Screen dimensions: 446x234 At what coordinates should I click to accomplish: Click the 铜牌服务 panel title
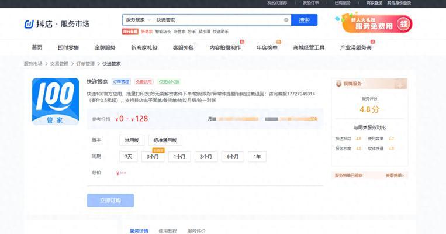click(352, 84)
